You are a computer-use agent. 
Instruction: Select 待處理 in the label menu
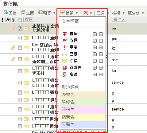tap(75, 67)
